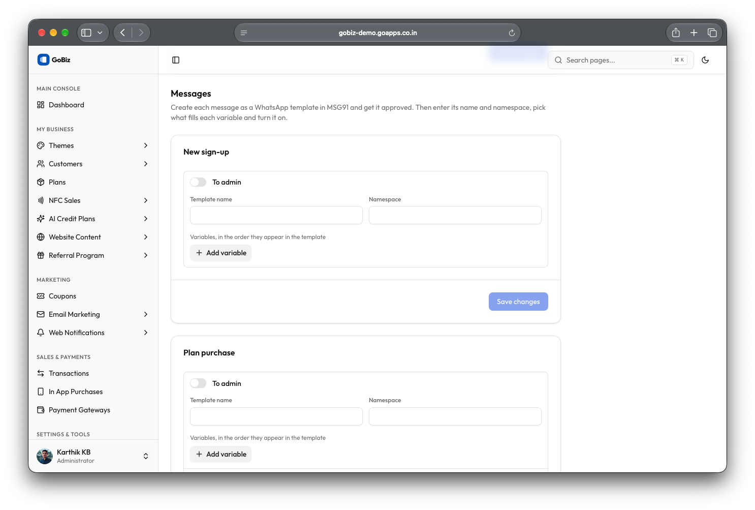
Task: Open the Coupons menu item
Action: click(93, 296)
